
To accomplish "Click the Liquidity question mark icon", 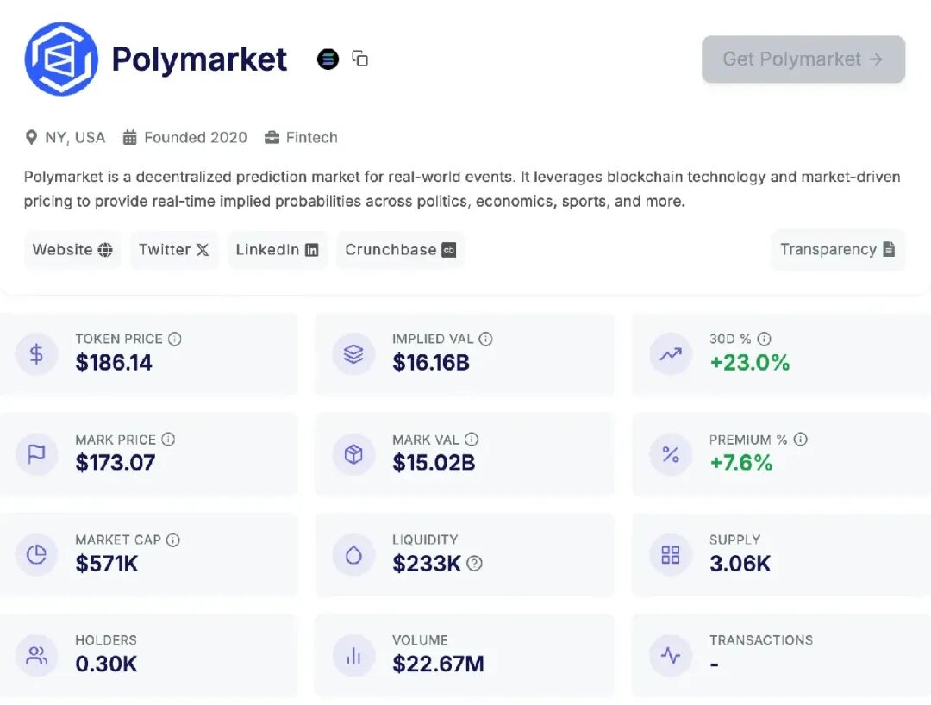I will coord(474,564).
